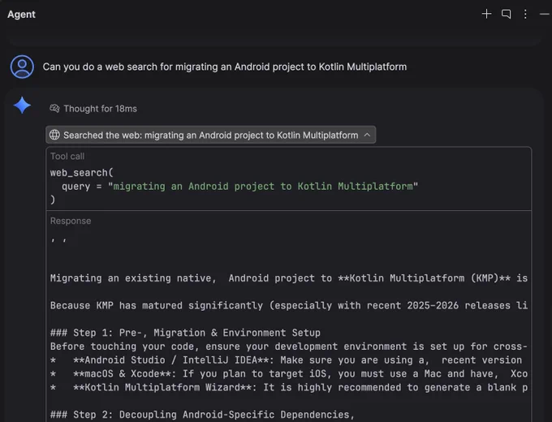Click the Kotlin Multiplatform Wizard bullet line
The image size is (552, 422).
tap(289, 387)
